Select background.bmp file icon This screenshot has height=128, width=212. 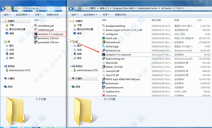(104, 26)
